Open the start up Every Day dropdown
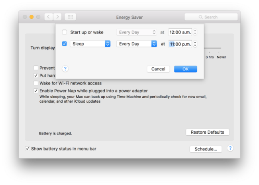 tap(137, 32)
